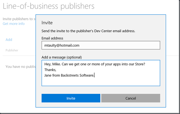Click the 'Email address' field label
The image size is (180, 114).
click(52, 38)
